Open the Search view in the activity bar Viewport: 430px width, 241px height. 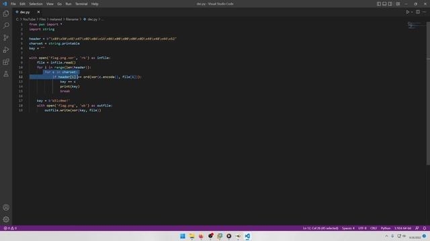click(6, 25)
